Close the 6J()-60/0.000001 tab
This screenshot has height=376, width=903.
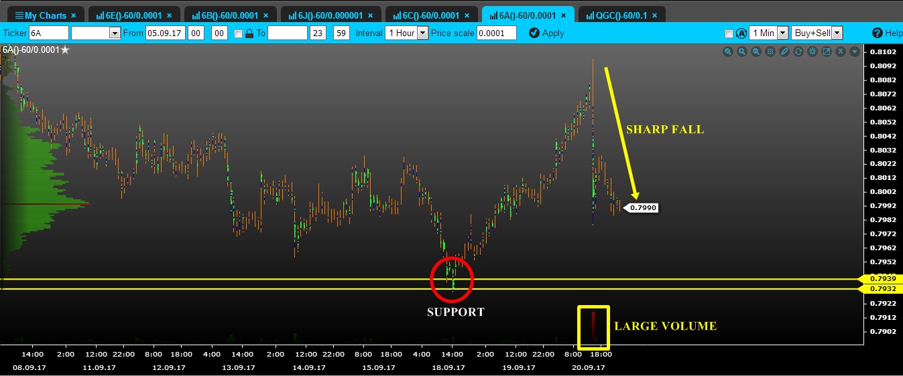370,15
